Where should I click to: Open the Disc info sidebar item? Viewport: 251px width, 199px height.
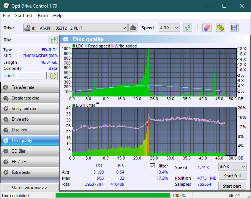point(30,130)
